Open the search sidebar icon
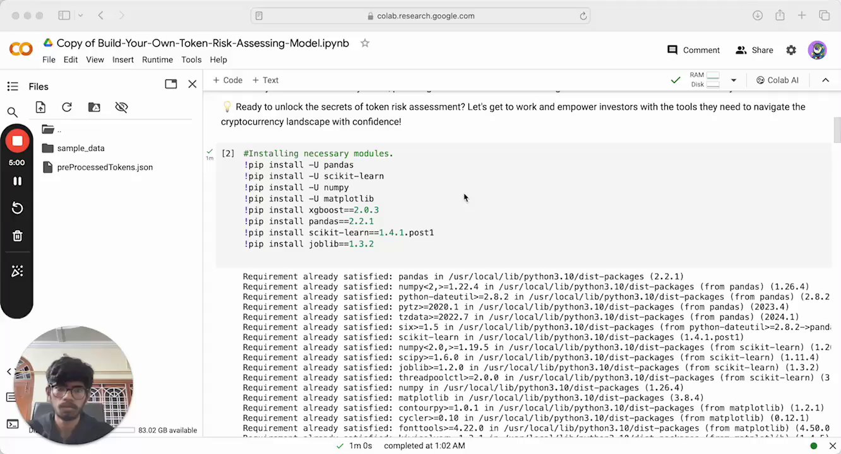 tap(12, 112)
